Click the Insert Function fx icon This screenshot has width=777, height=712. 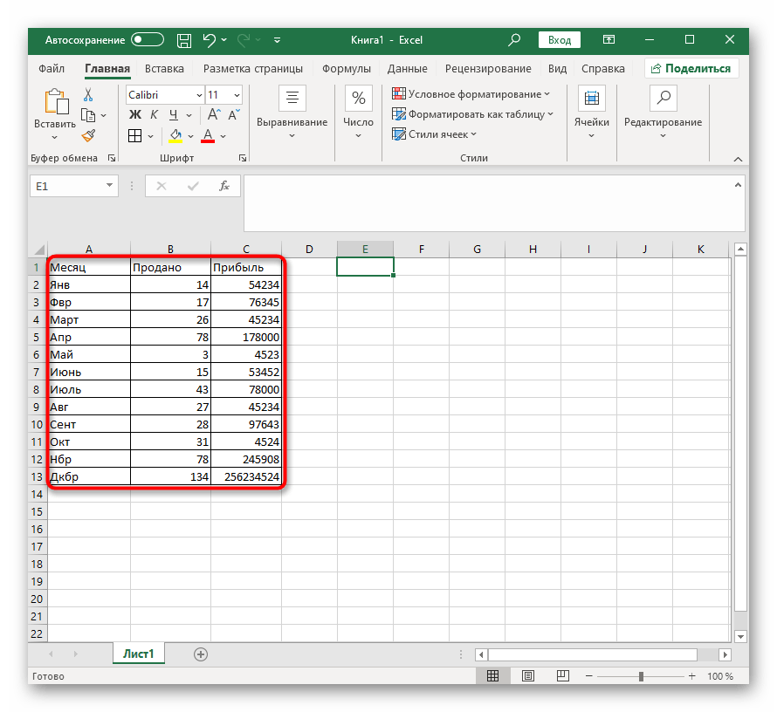[x=224, y=186]
